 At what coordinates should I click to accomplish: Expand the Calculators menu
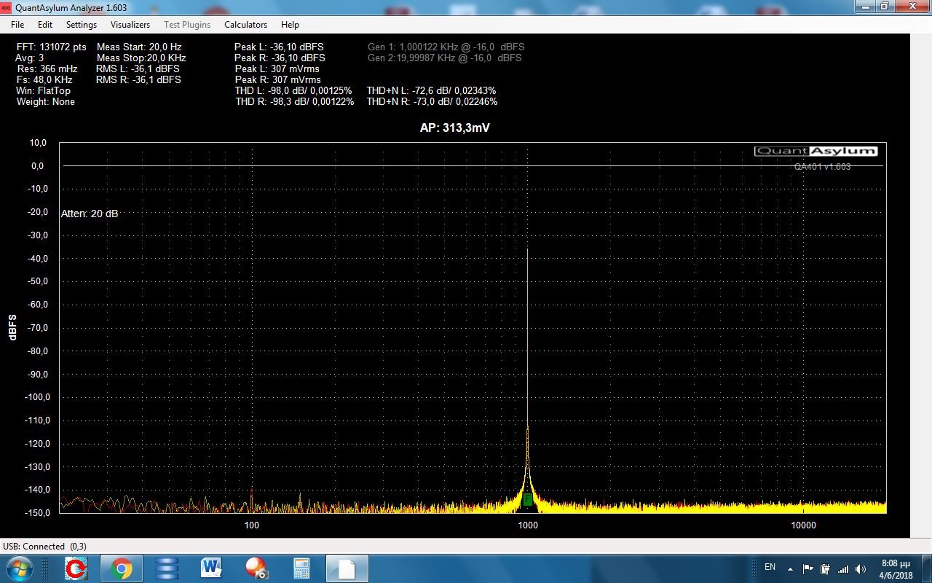(245, 25)
